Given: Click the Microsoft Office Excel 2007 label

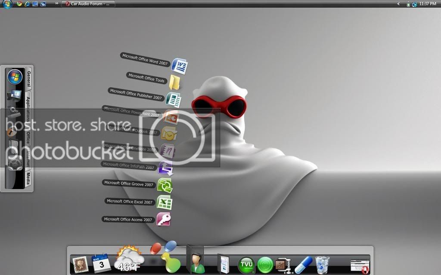Looking at the screenshot, I should tap(130, 202).
